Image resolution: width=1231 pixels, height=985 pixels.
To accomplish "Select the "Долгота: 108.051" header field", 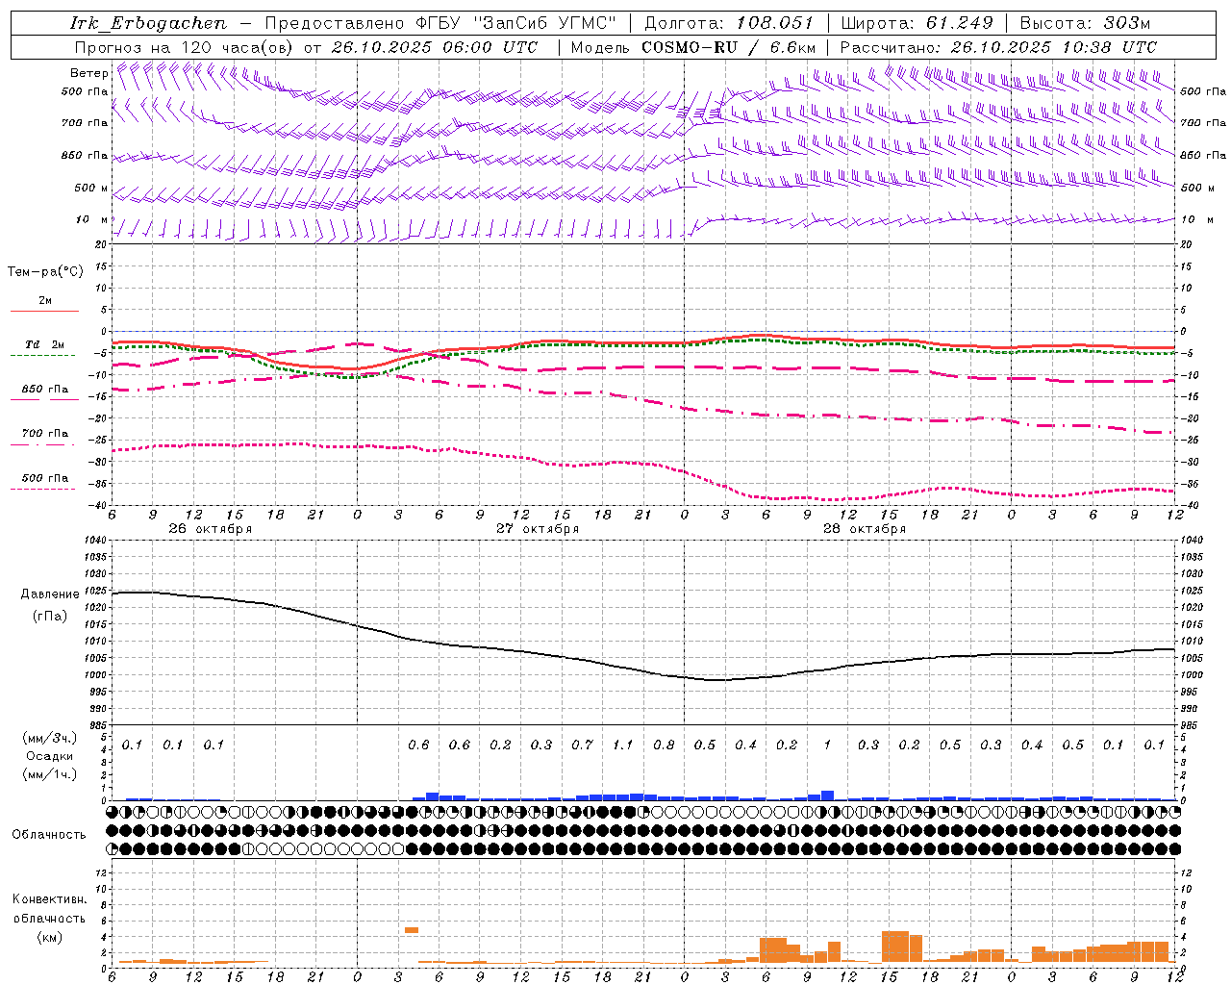I will [x=729, y=23].
